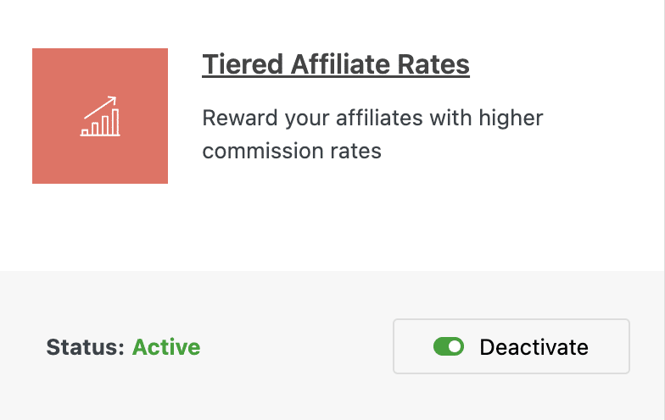
Task: Select the red Tiered Affiliate Rates tile
Action: coord(100,116)
